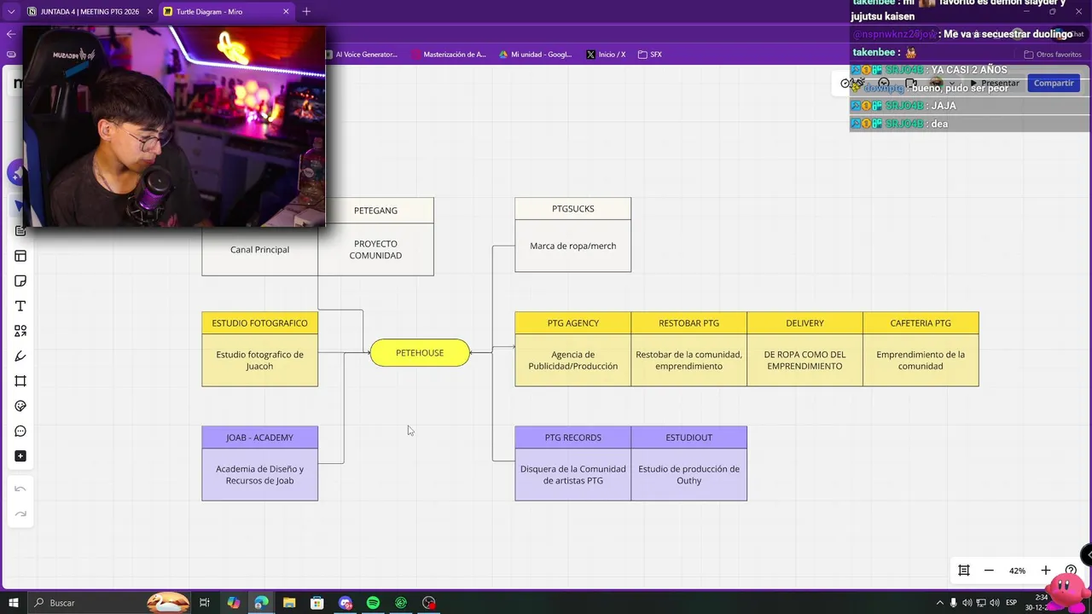The image size is (1092, 614).
Task: Open the tab search dropdown arrow
Action: [x=11, y=12]
